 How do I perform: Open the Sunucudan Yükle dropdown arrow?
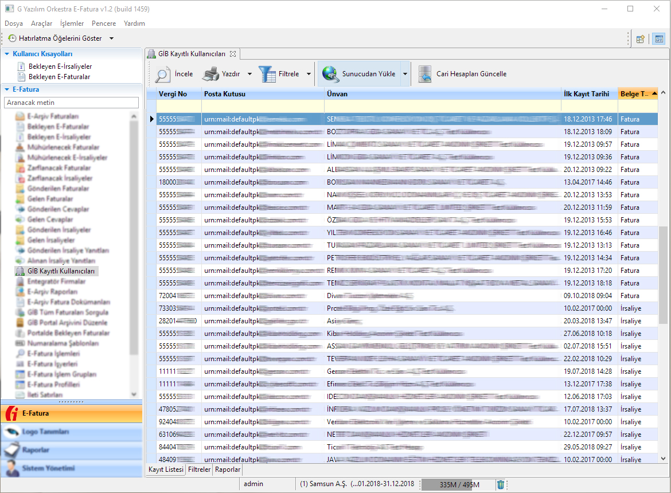pos(405,74)
